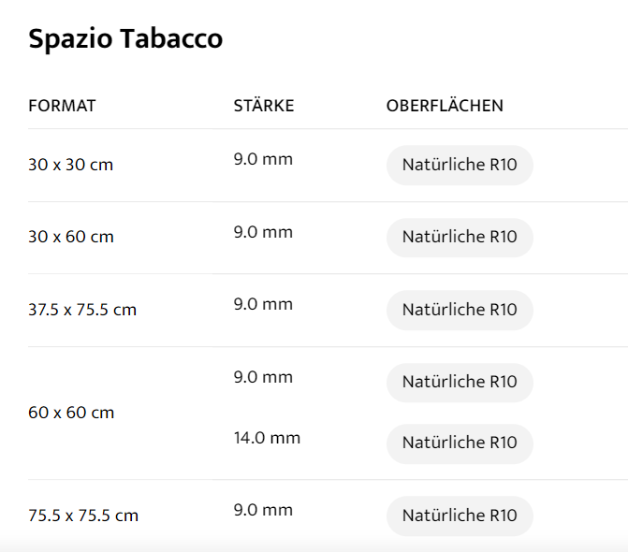Pick Natürliche R10 next to 14.0 mm thickness
Image resolution: width=628 pixels, height=552 pixels.
[460, 443]
